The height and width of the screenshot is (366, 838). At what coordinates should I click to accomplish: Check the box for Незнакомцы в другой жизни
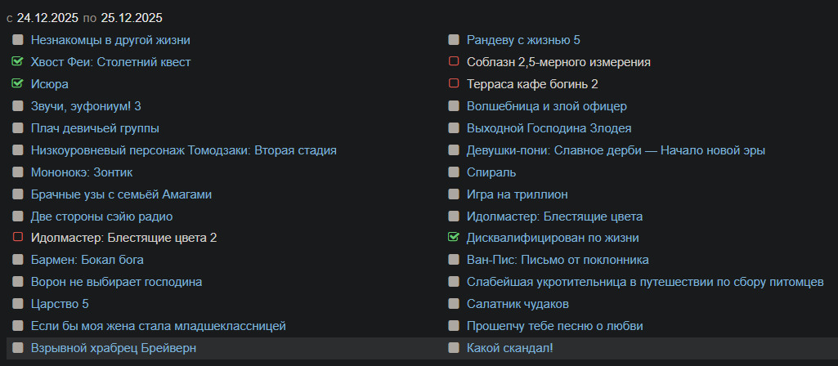tap(18, 39)
